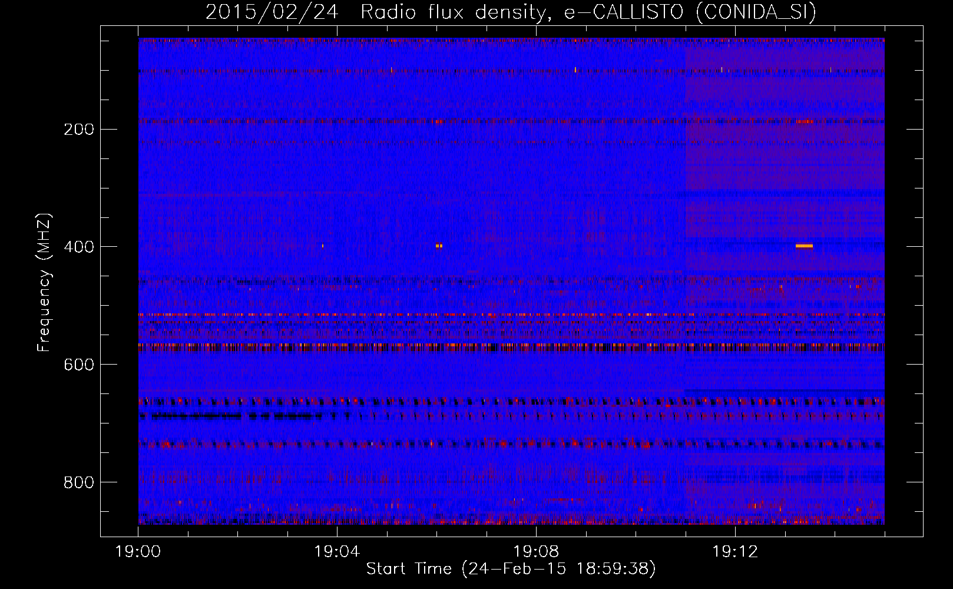Image resolution: width=953 pixels, height=589 pixels.
Task: Click the 400 frequency tick label
Action: [x=79, y=247]
